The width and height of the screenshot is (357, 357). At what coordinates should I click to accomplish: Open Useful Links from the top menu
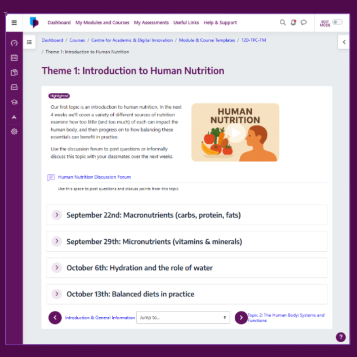tap(186, 22)
